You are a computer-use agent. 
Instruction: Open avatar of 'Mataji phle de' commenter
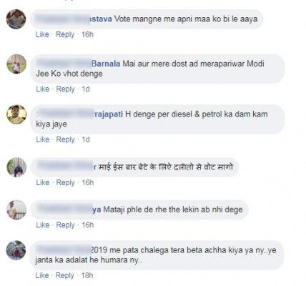pyautogui.click(x=16, y=209)
